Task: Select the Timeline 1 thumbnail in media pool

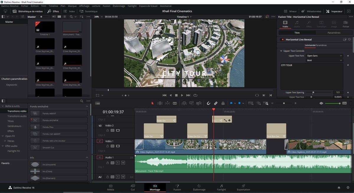Action: [x=45, y=27]
